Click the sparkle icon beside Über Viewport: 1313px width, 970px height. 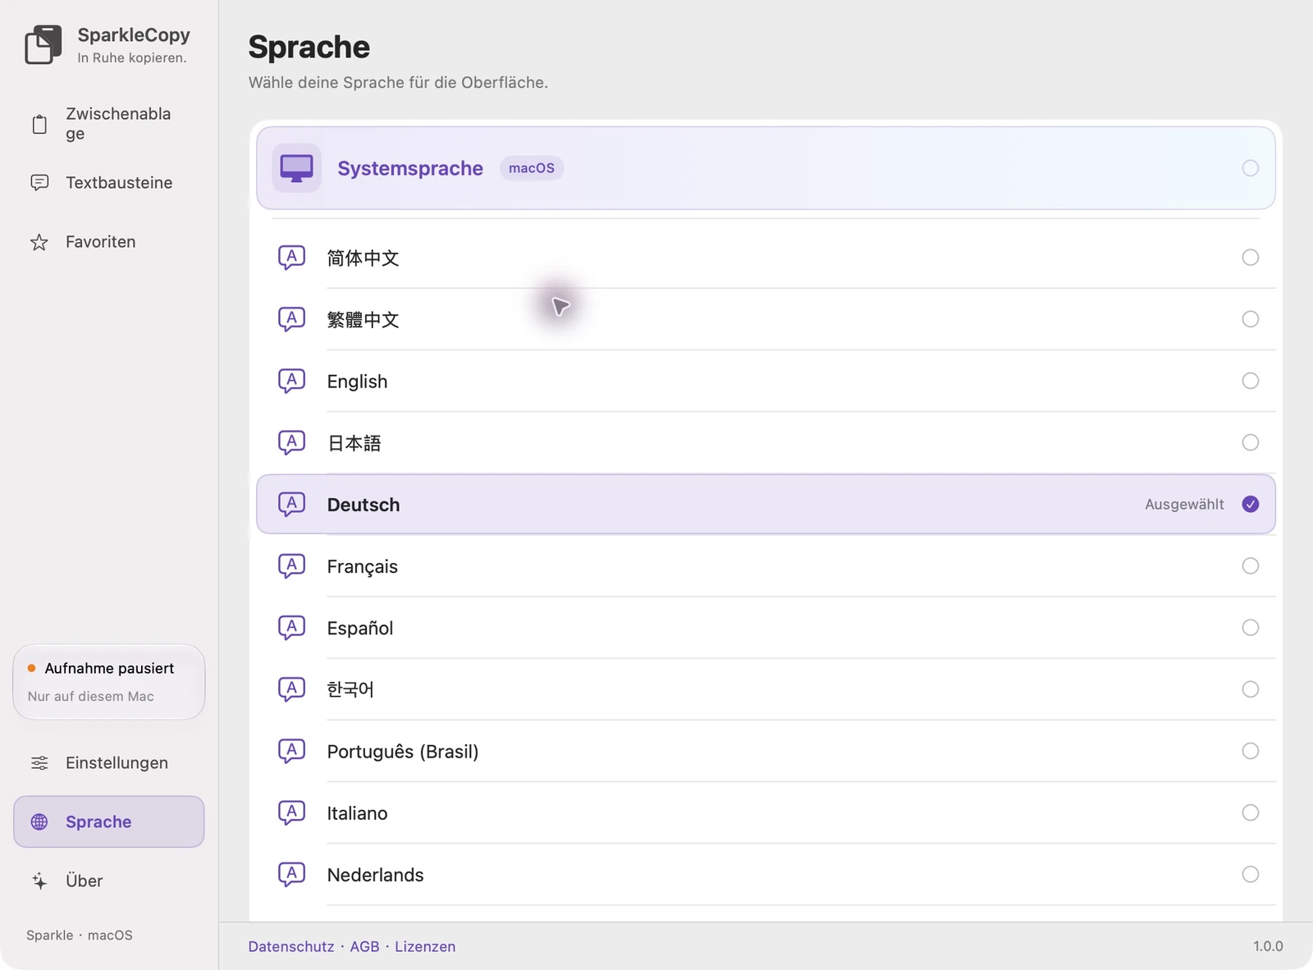click(39, 881)
